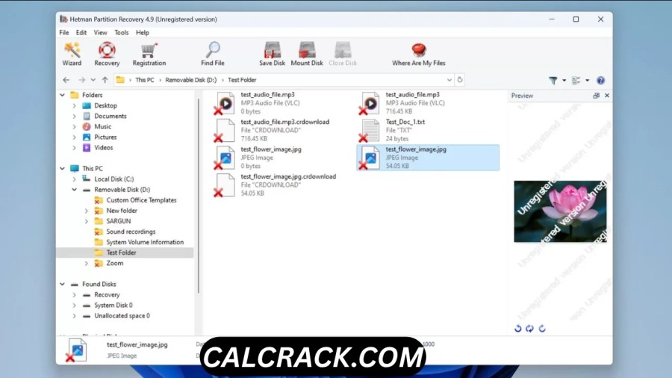Image resolution: width=672 pixels, height=378 pixels.
Task: Rotate preview image counterclockwise
Action: pyautogui.click(x=517, y=328)
